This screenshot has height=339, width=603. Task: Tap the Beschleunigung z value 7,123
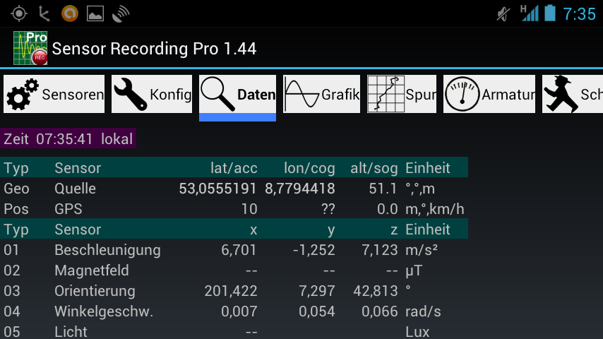pyautogui.click(x=380, y=250)
